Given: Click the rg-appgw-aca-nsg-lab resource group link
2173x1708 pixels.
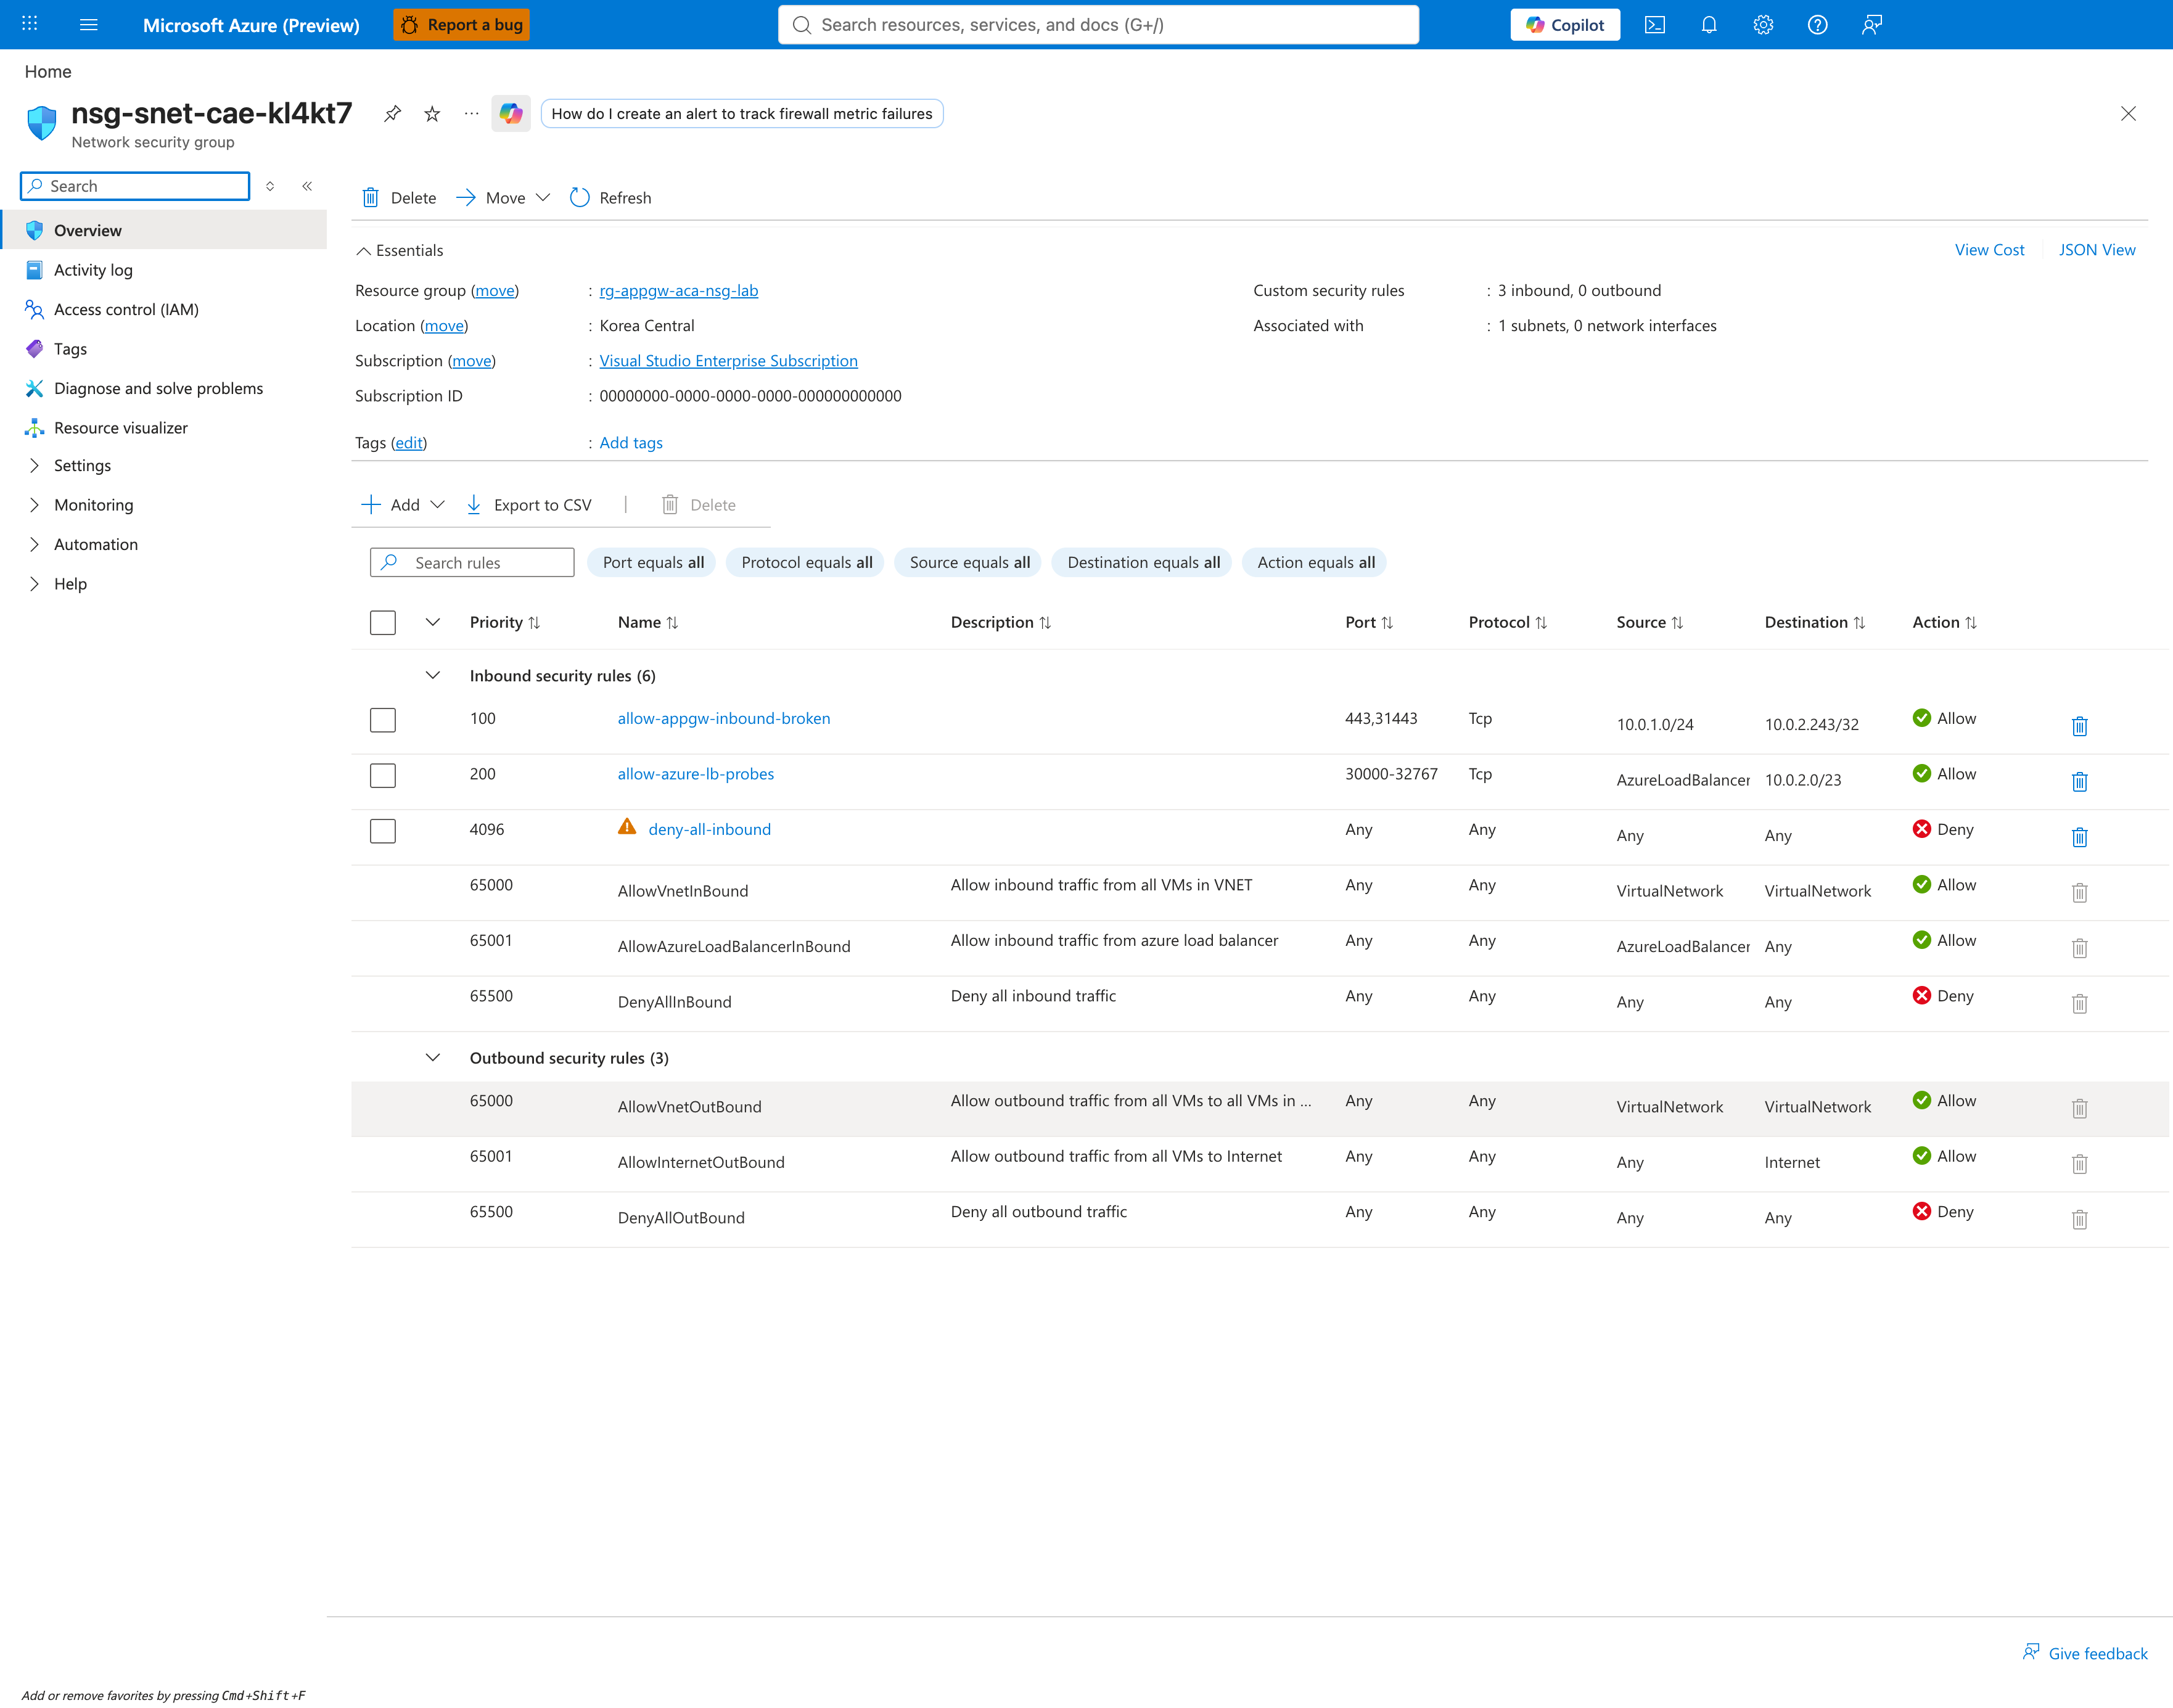Looking at the screenshot, I should 679,291.
